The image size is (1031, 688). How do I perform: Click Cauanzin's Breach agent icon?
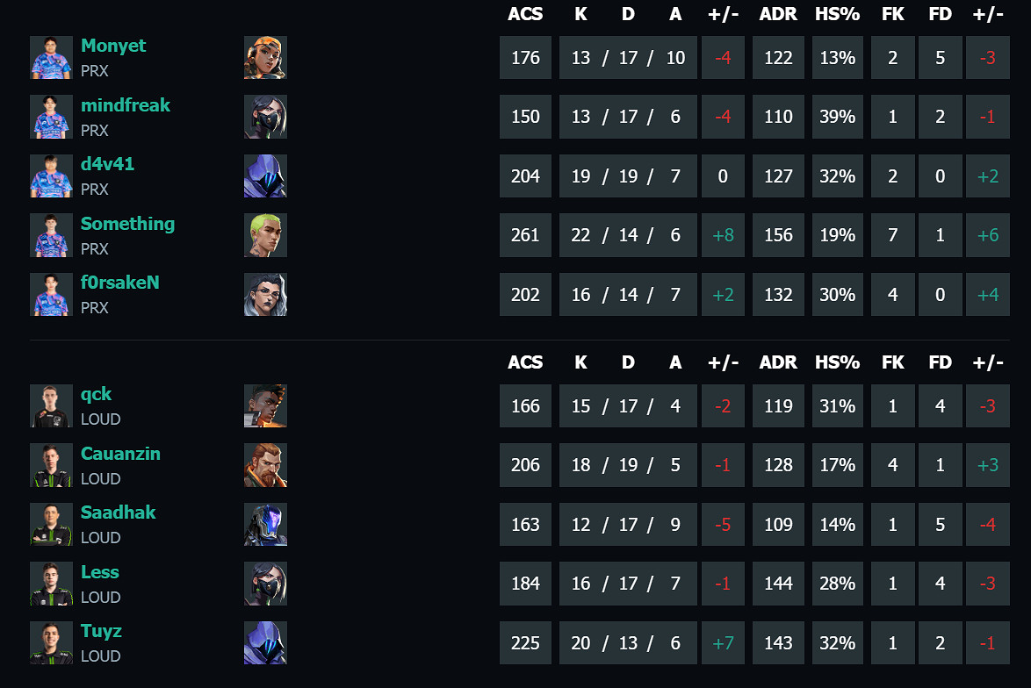point(265,465)
